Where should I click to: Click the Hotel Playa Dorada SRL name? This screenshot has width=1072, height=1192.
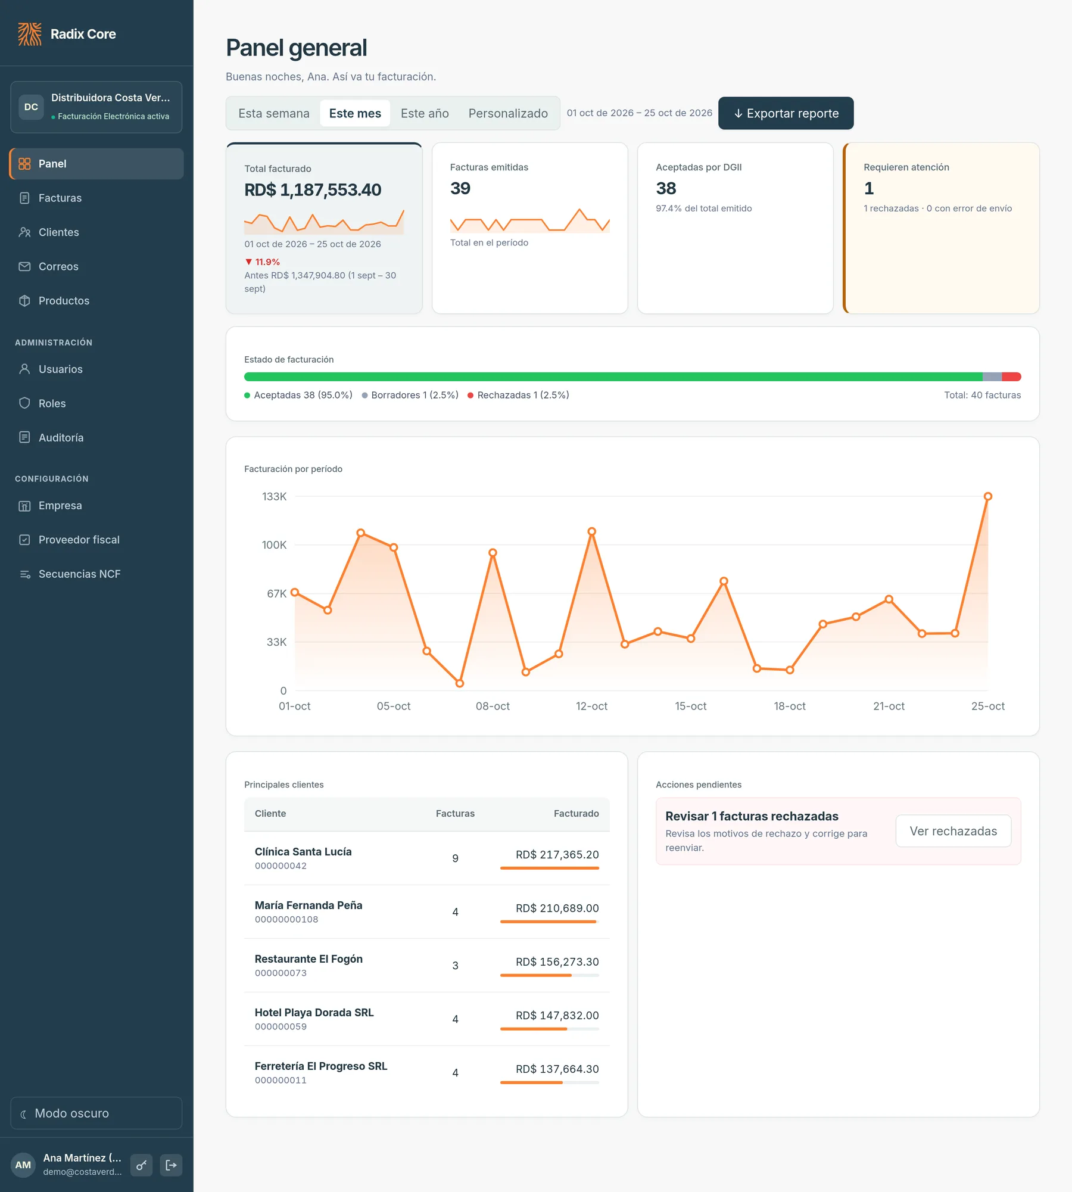pos(314,1013)
